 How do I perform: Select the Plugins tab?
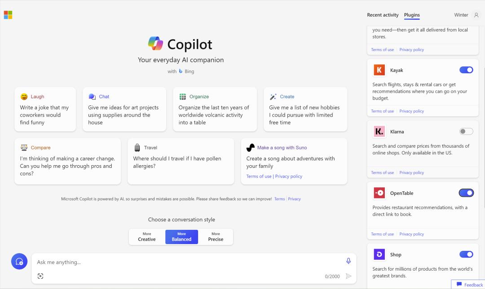[x=412, y=15]
